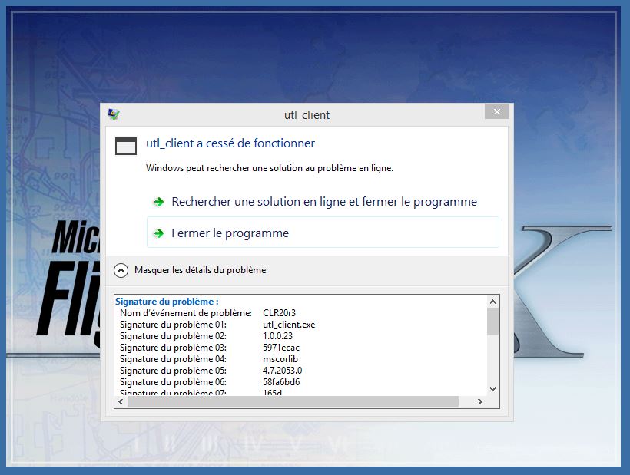The image size is (630, 475).
Task: Choose Fermer le programme
Action: point(323,233)
